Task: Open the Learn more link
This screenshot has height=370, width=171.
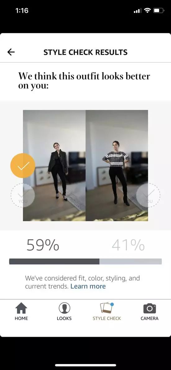Action: [x=88, y=286]
